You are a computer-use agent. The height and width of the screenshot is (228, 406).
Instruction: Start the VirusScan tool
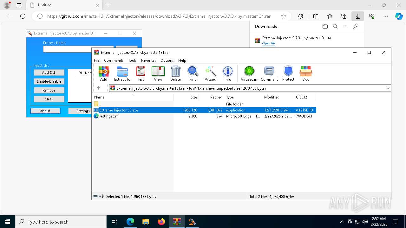pos(249,73)
